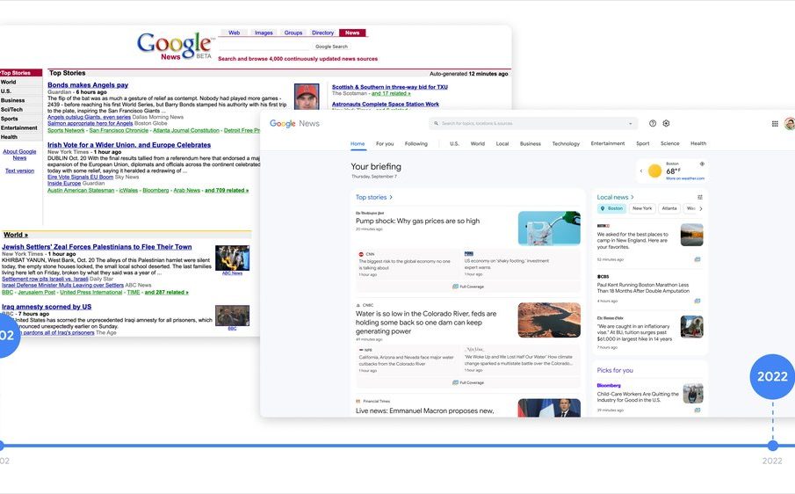Click the Financial Times source icon
795x494 pixels.
358,401
